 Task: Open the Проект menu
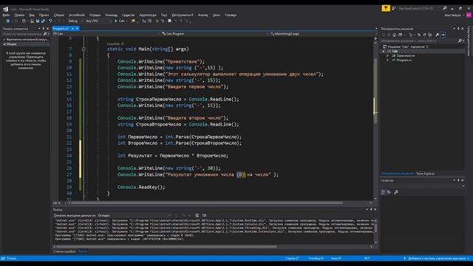44,15
